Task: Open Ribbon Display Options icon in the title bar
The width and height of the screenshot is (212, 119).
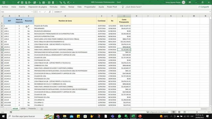Action: click(190, 2)
